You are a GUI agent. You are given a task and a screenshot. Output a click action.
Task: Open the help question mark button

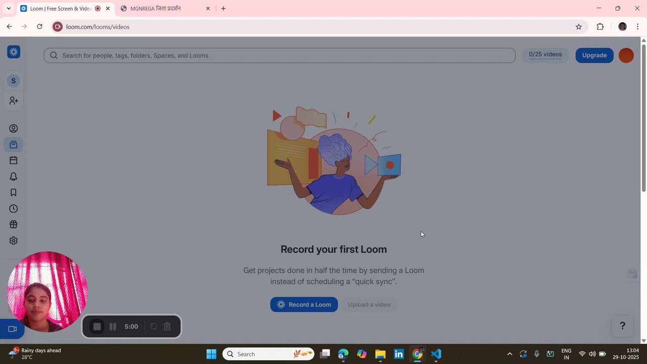tap(623, 326)
